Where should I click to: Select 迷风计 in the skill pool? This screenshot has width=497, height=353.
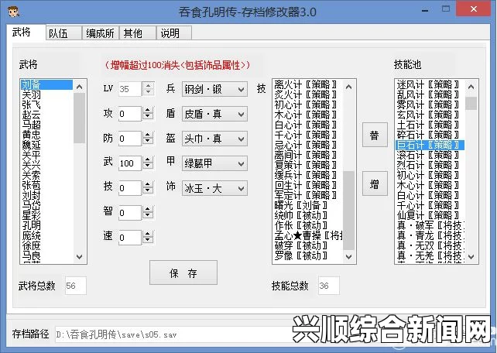click(428, 84)
